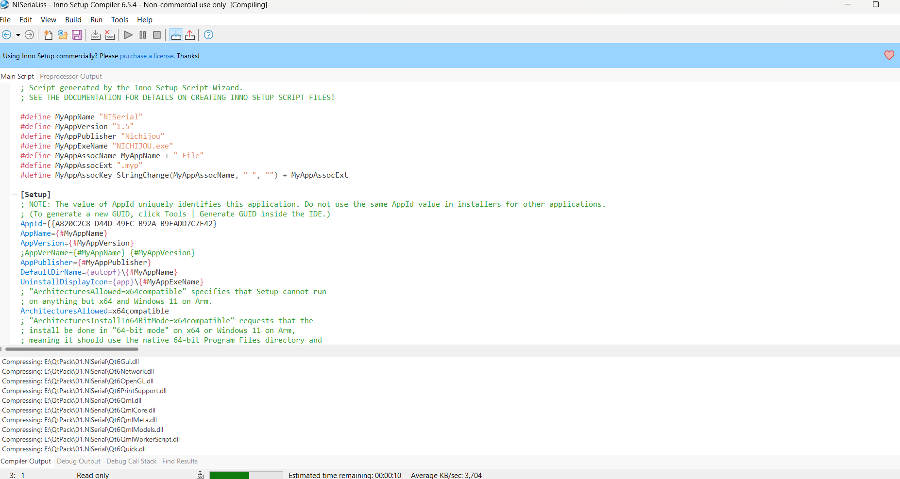Minimize the Inno Setup Compiler window
Screen dimensions: 900x479
click(848, 4)
